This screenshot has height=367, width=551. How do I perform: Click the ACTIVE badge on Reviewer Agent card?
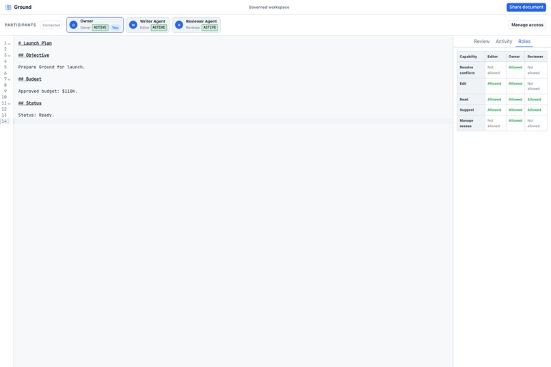210,27
